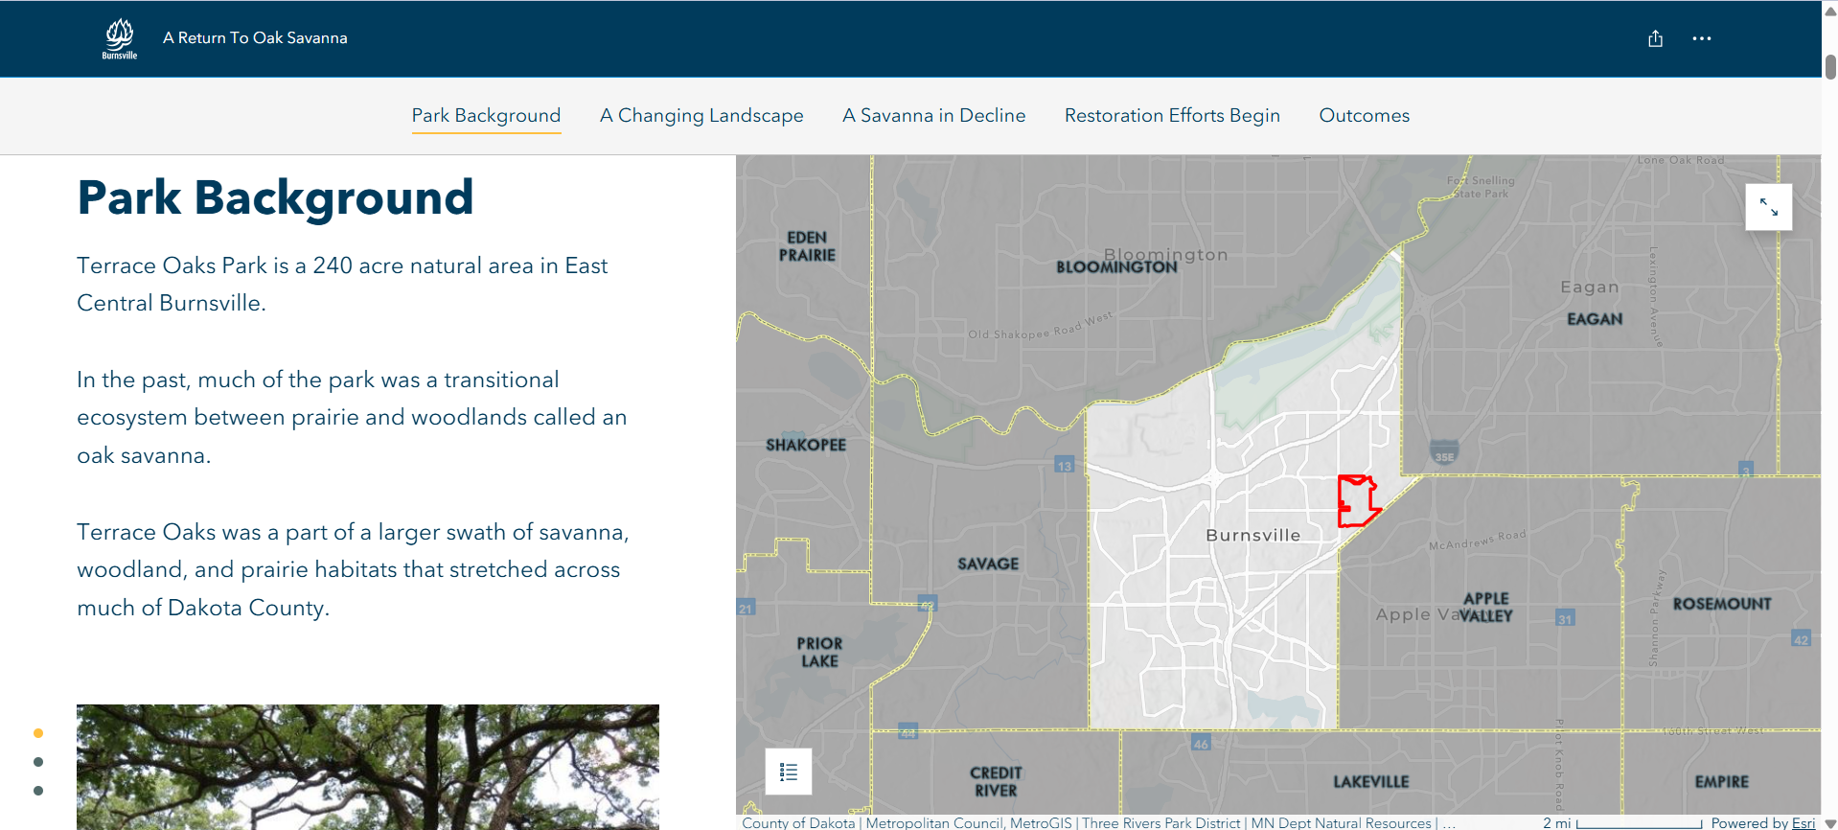Viewport: 1838px width, 830px height.
Task: Click the EAGAN map label
Action: pyautogui.click(x=1595, y=319)
